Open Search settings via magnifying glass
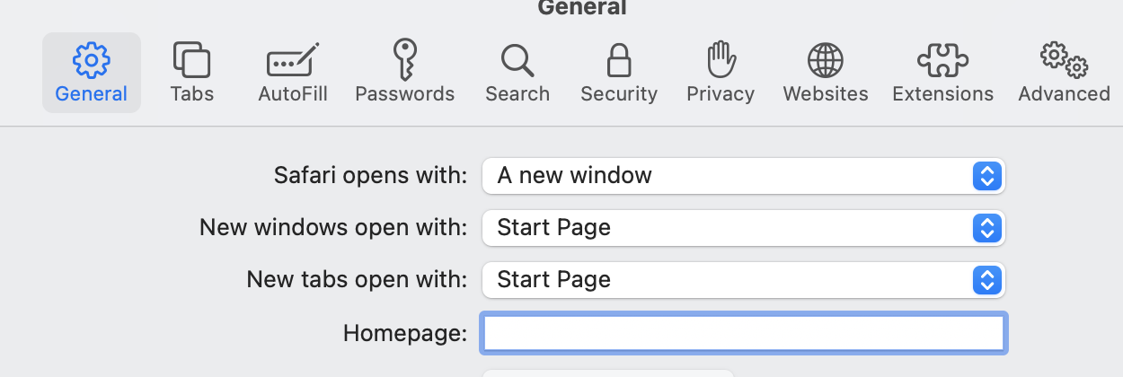This screenshot has width=1123, height=377. pos(517,60)
